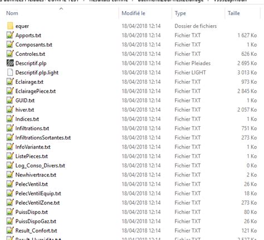
Task: Click the equer folder icon
Action: pyautogui.click(x=10, y=26)
